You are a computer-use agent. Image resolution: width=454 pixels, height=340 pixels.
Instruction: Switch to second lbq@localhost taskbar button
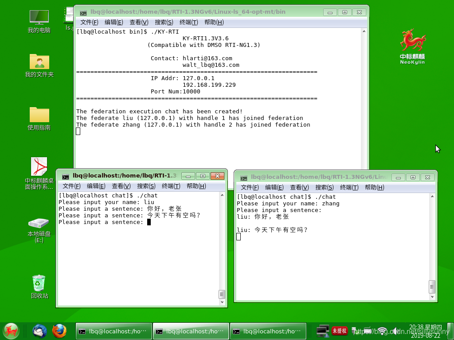pos(191,331)
